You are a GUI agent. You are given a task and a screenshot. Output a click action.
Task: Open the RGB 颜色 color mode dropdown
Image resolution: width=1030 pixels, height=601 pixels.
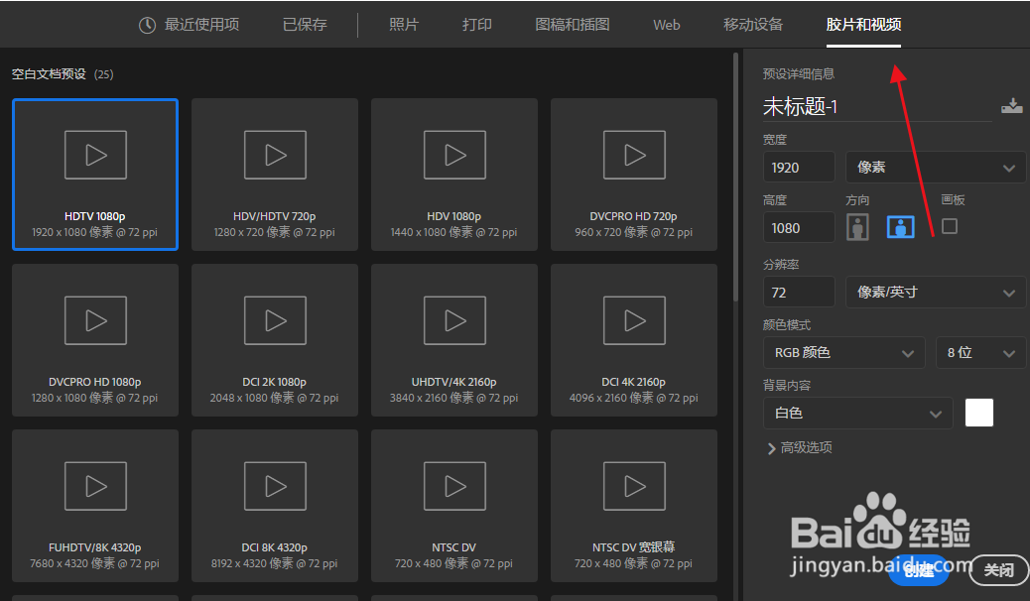click(844, 353)
